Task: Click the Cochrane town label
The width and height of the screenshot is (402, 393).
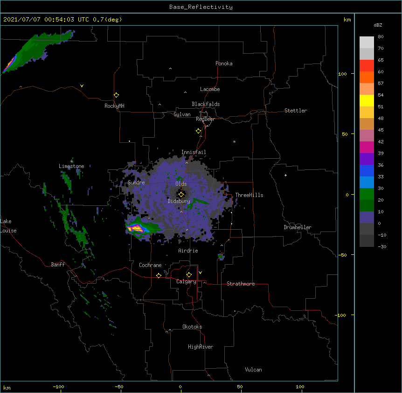Action: (150, 265)
